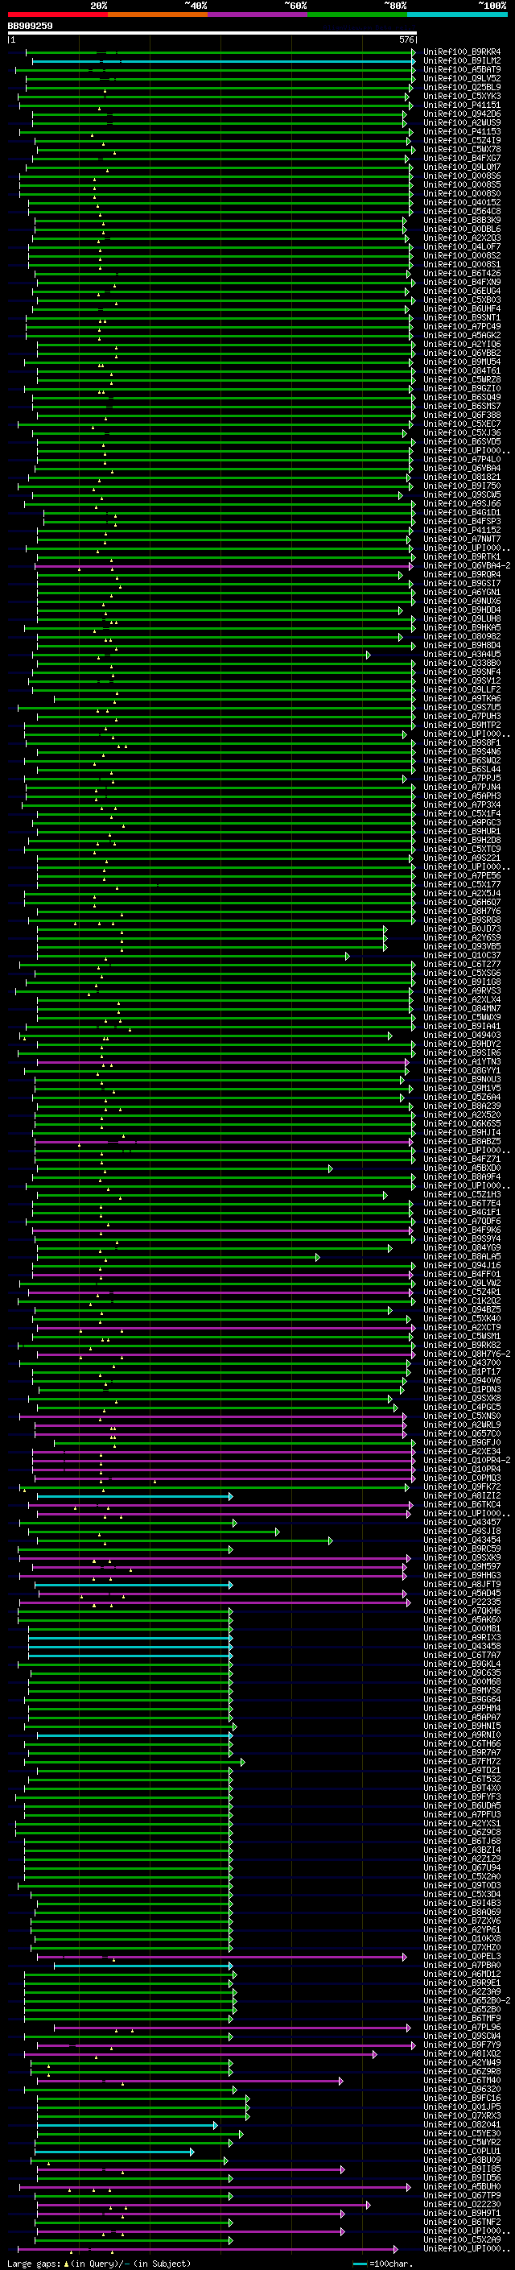Viewport: 515px width, 2270px height.
Task: Click the UniRef100_B9RC59 label
Action: [462, 1548]
